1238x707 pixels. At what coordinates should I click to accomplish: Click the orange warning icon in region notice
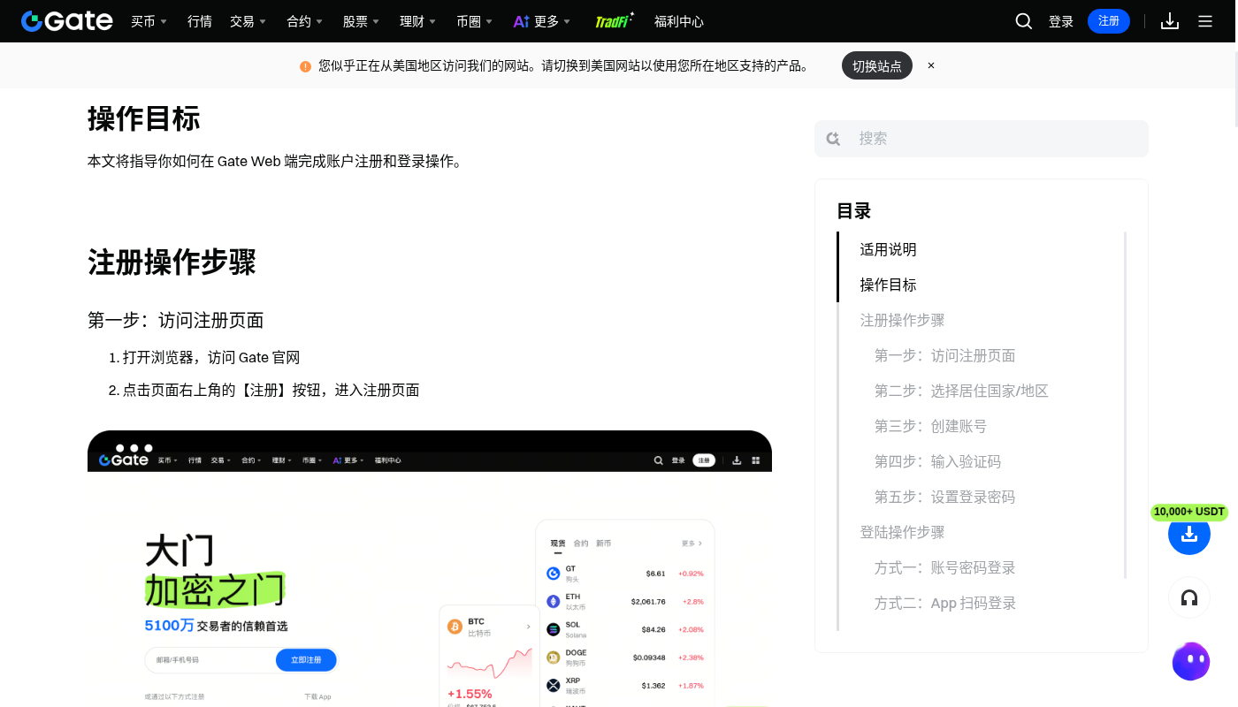(306, 66)
